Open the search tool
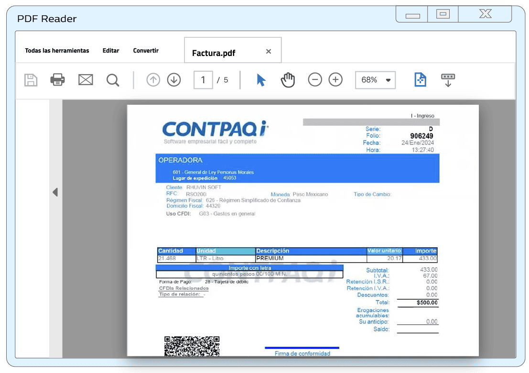The image size is (529, 373). coord(113,80)
